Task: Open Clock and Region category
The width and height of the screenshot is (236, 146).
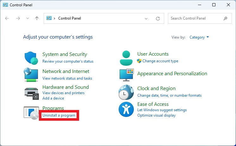Action: 156,88
